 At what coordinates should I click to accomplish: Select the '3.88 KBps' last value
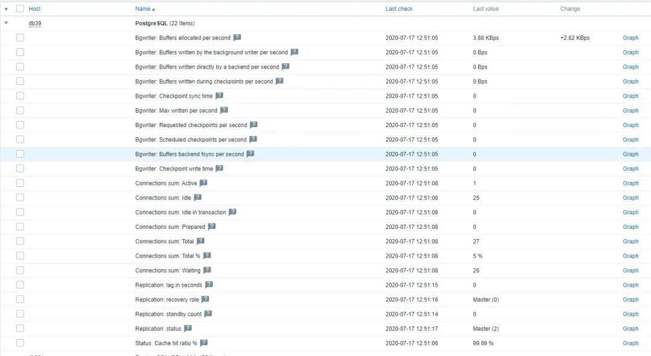point(486,38)
